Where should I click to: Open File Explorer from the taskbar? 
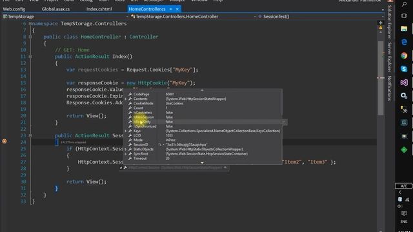[404, 28]
